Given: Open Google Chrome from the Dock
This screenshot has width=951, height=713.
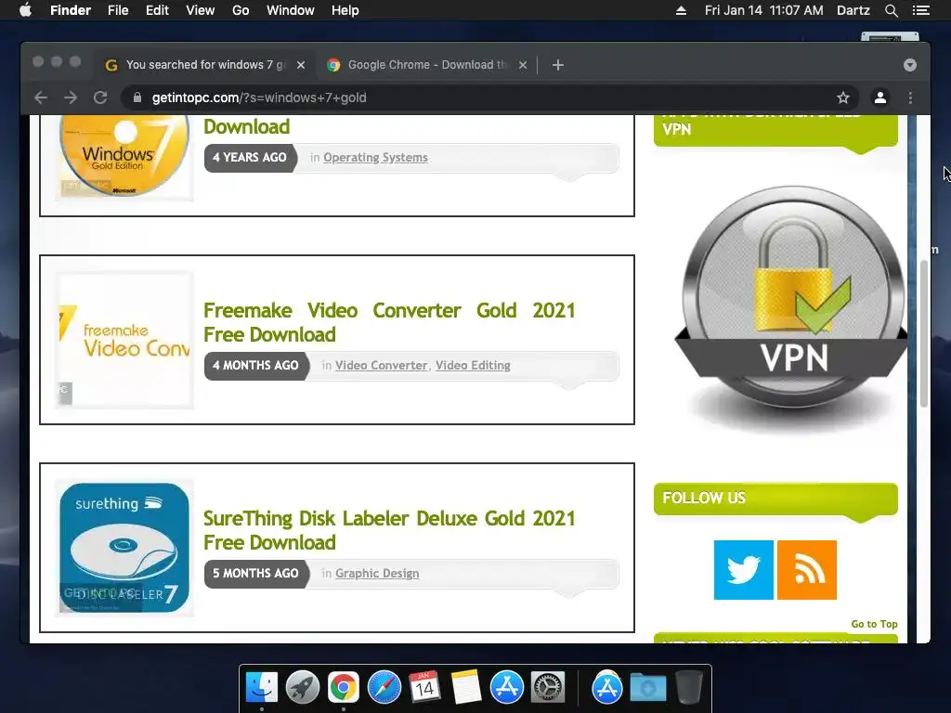Looking at the screenshot, I should [x=344, y=687].
